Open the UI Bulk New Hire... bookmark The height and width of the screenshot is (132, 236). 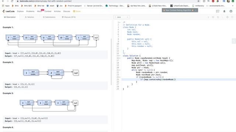158,6
